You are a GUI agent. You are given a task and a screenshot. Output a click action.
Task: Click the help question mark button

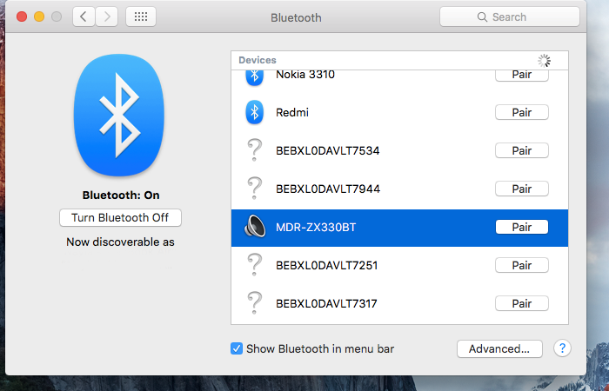pos(562,348)
